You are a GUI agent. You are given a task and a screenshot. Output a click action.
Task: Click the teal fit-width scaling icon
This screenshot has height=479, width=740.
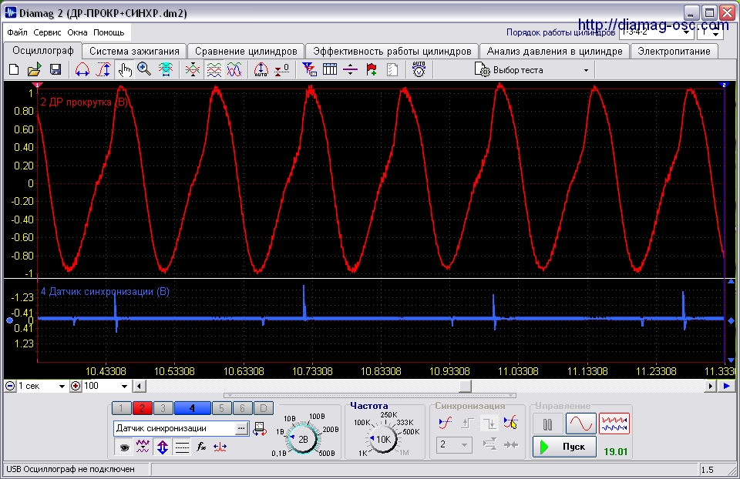(x=165, y=70)
